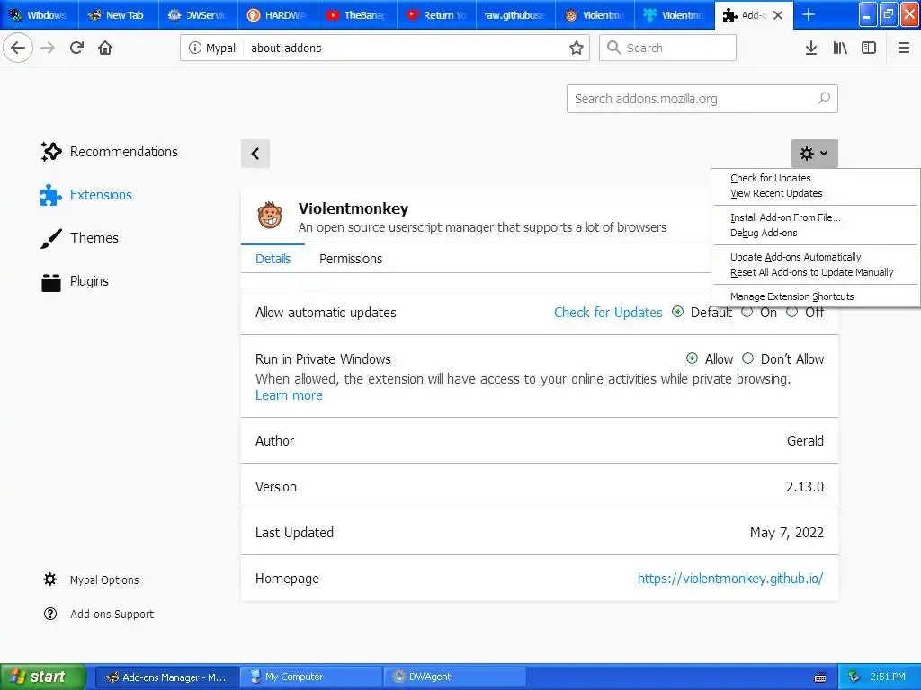
Task: Go back to extensions list via chevron button
Action: 255,154
